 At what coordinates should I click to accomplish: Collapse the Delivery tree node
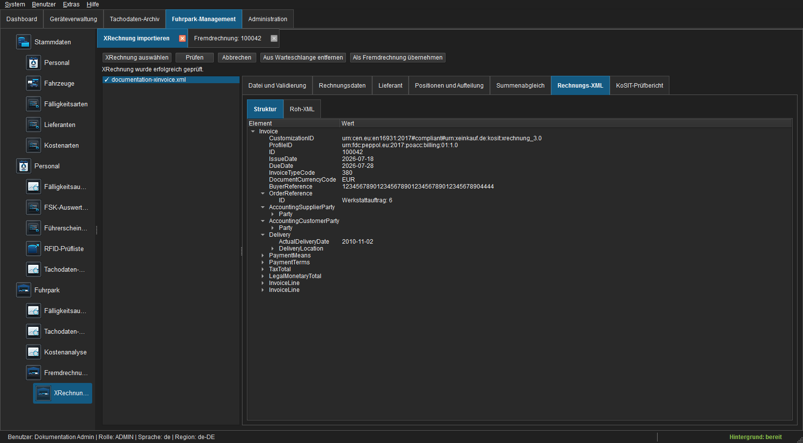263,235
